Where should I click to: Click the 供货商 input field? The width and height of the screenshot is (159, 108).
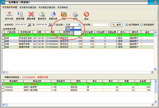tap(100, 25)
